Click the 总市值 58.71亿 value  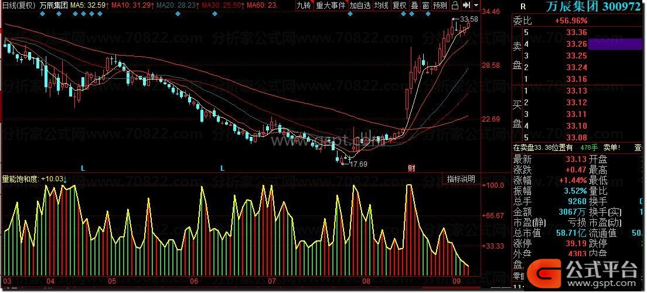pyautogui.click(x=571, y=233)
